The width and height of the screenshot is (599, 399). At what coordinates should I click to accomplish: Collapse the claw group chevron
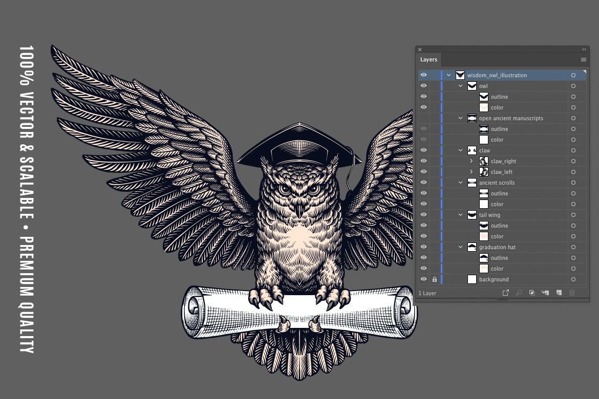[461, 150]
